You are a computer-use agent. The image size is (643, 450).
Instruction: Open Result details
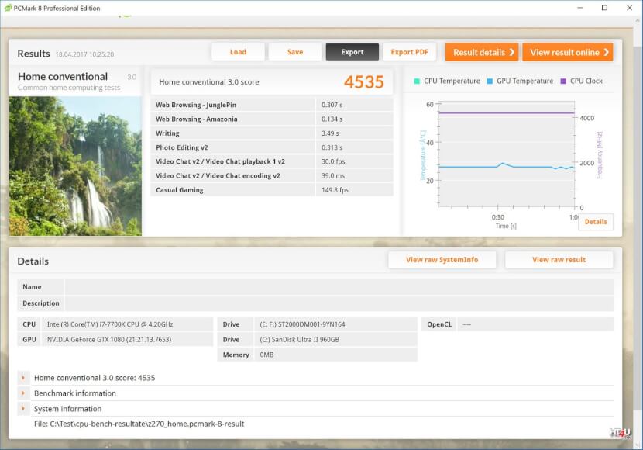(482, 52)
